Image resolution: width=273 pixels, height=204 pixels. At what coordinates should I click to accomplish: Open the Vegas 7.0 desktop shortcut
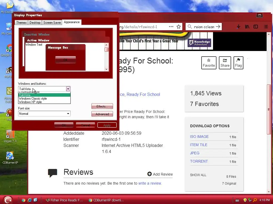[10, 136]
